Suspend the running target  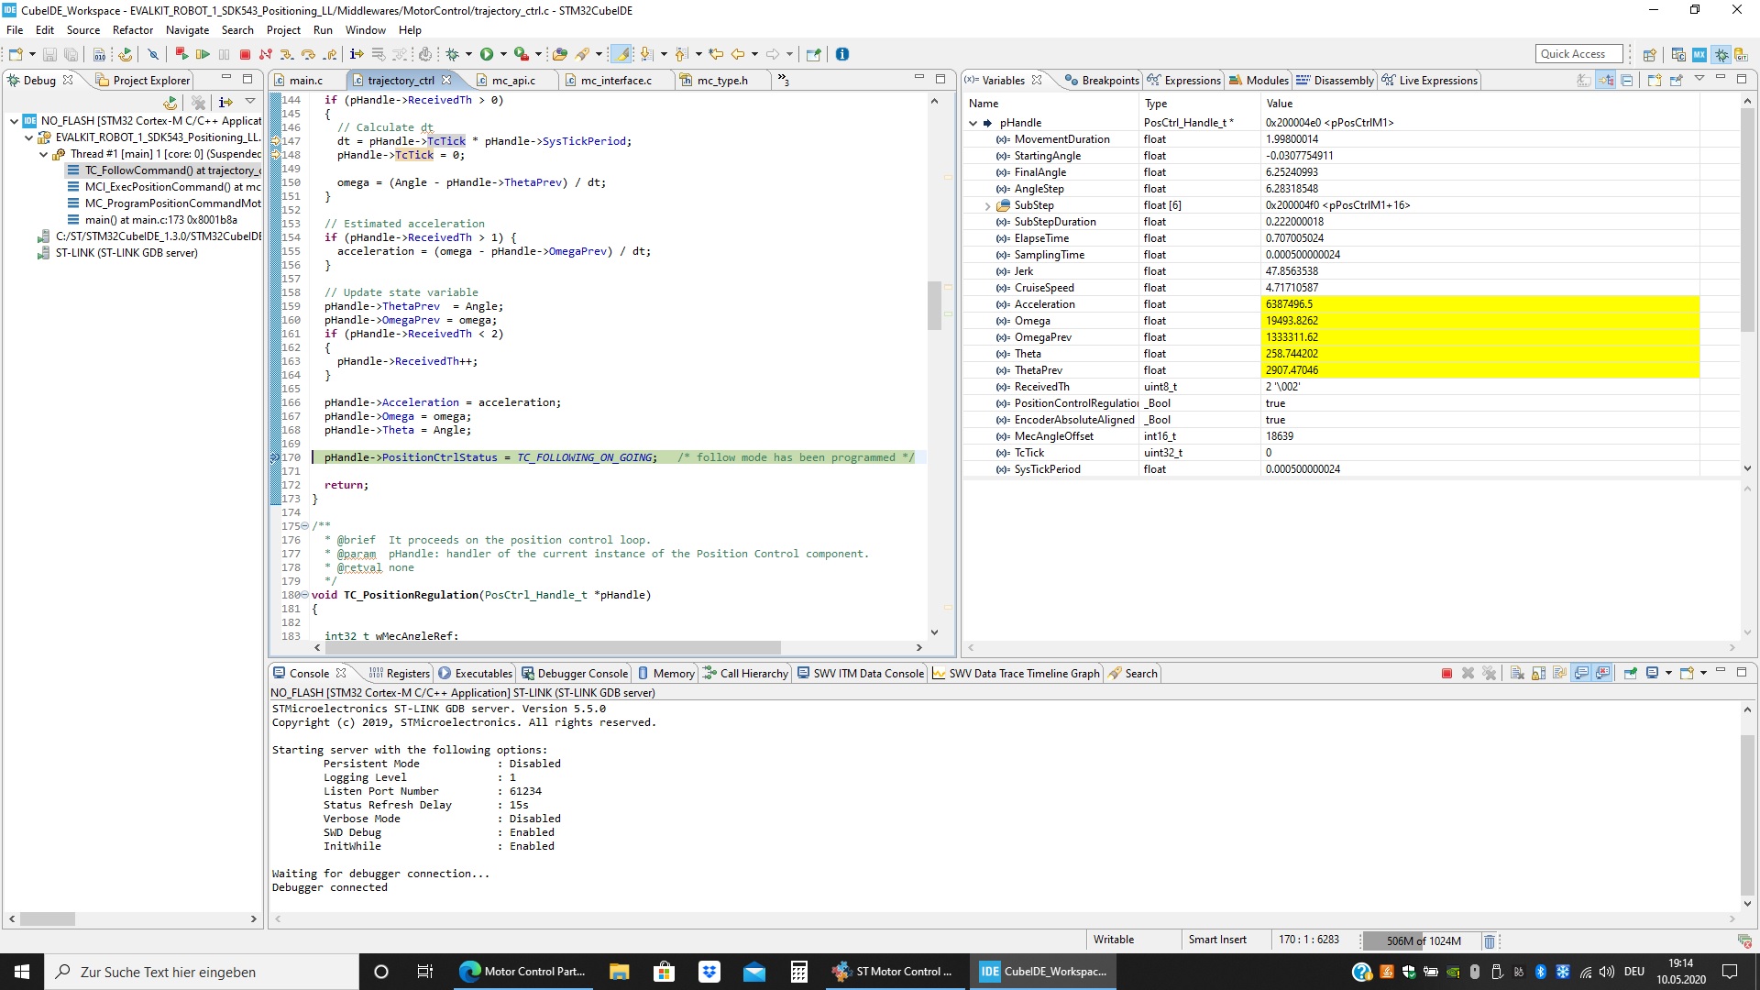pyautogui.click(x=225, y=54)
